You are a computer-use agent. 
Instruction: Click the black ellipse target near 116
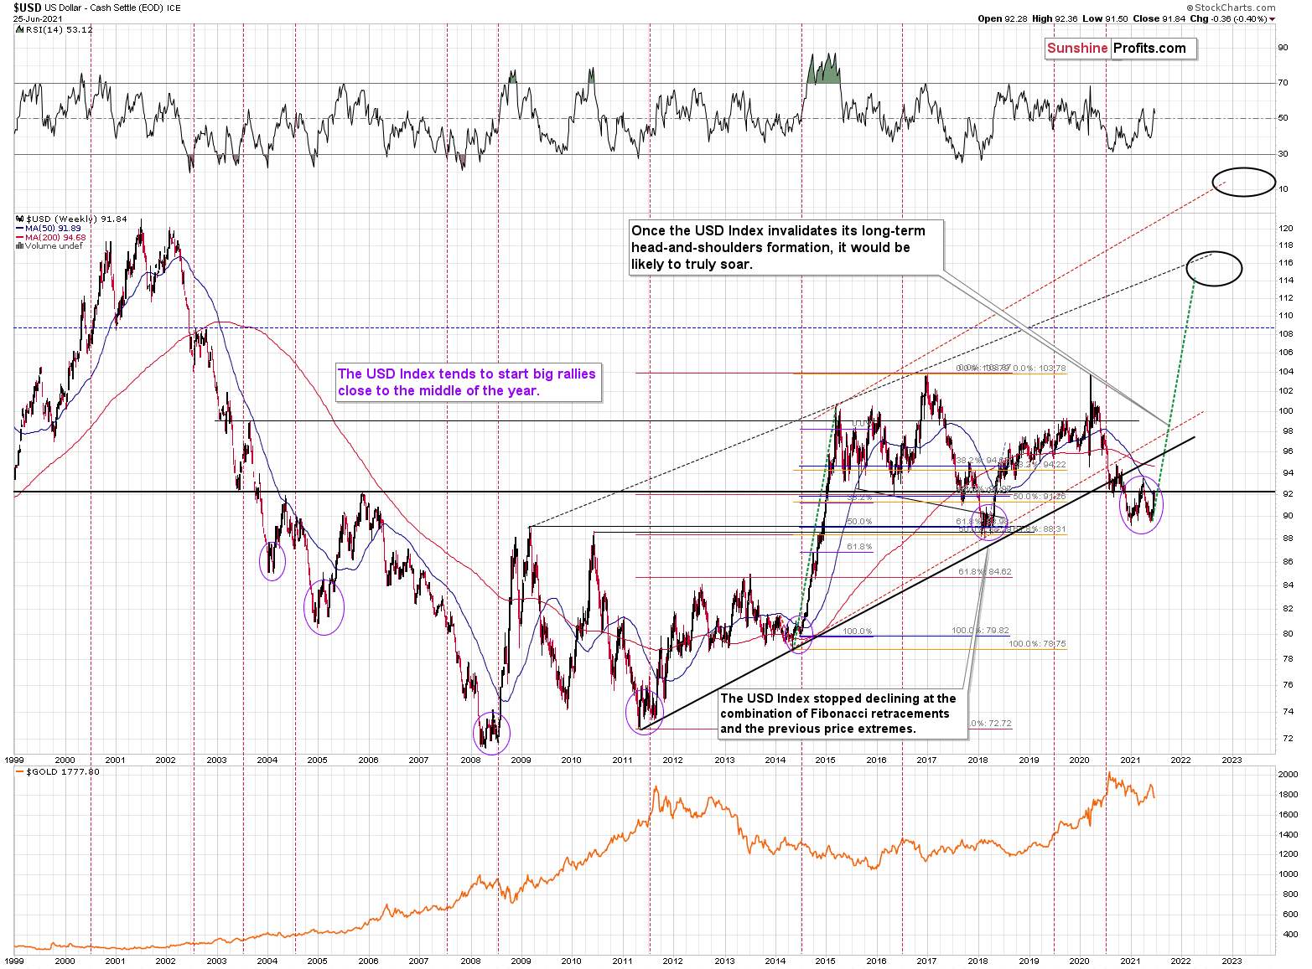pyautogui.click(x=1214, y=268)
